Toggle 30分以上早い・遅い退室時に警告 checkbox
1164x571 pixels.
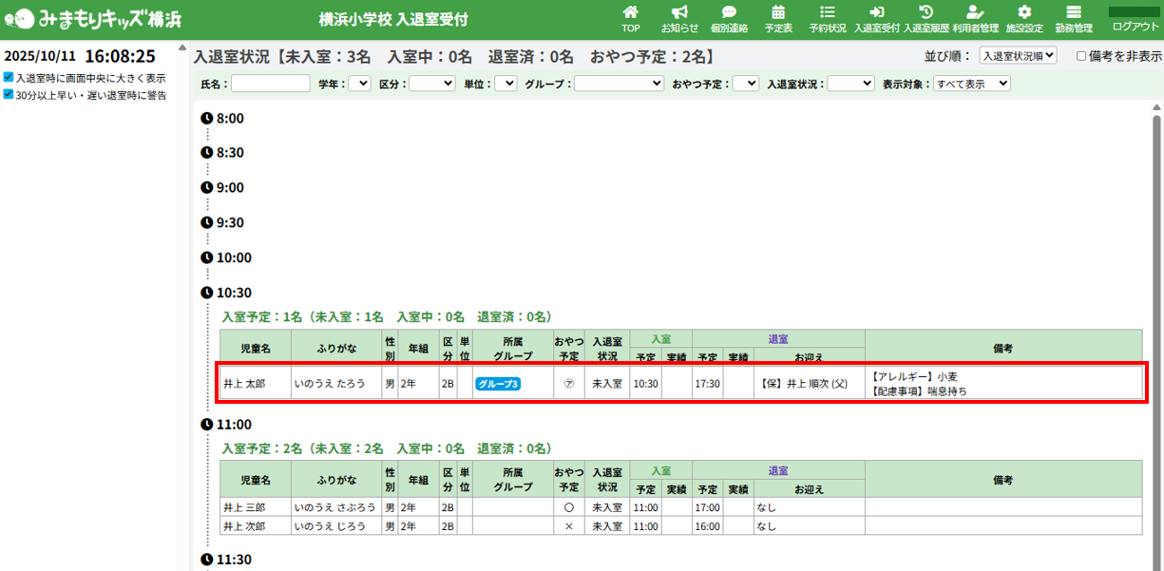9,94
